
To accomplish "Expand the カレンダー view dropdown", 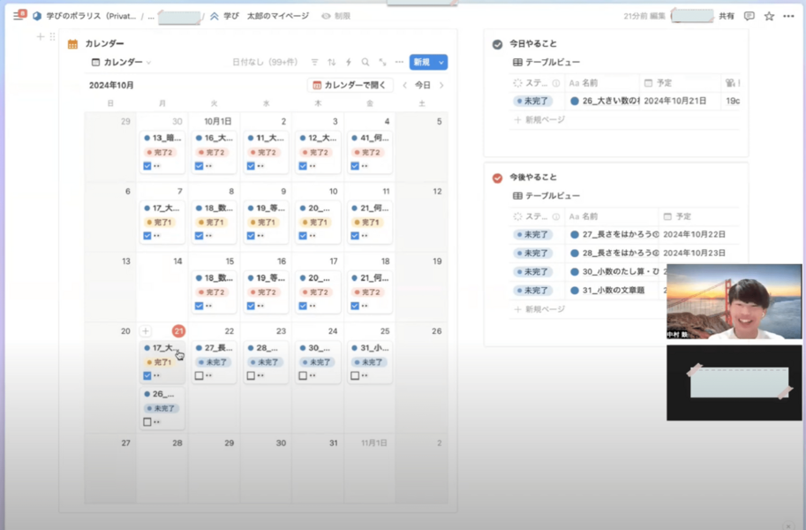I will (122, 63).
